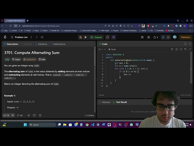
Task: Click line 8 'ans +=' code
Action: click(127, 74)
